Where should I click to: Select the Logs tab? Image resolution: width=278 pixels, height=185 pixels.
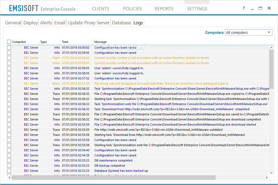click(x=138, y=23)
